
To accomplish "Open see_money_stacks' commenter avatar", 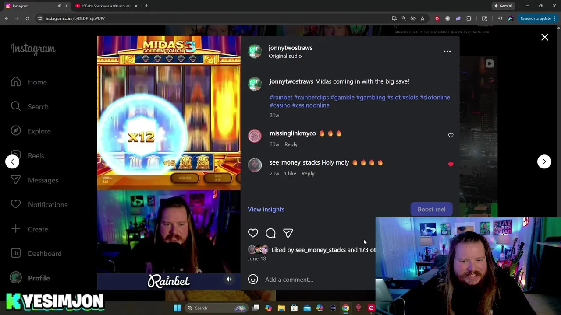I will 255,165.
